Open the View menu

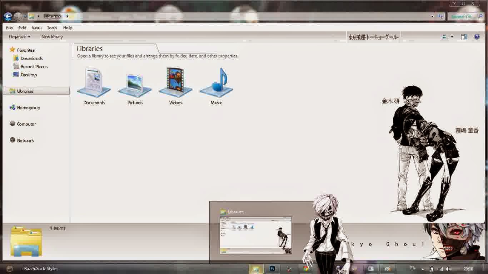[x=36, y=28]
